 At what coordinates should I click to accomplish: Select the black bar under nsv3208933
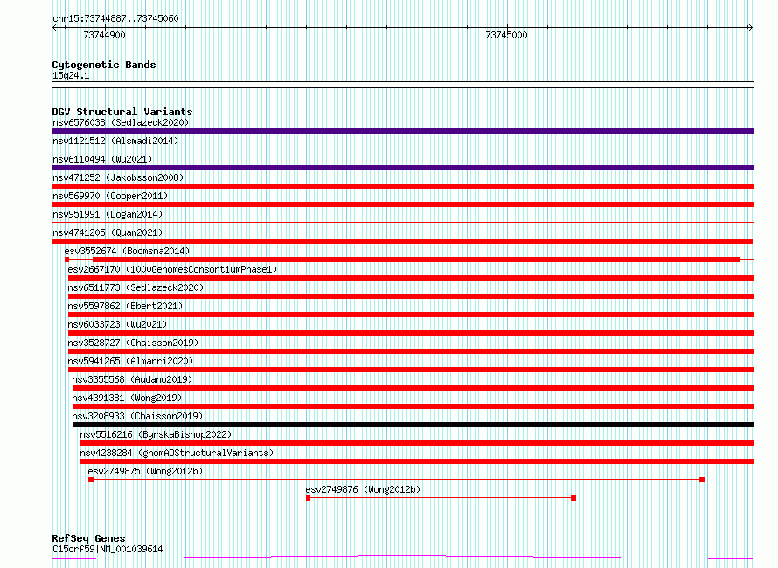[413, 425]
